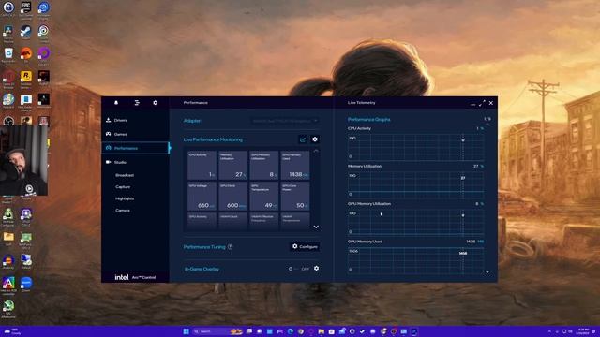Toggle Arc Control window size with restore icon
600x337 pixels.
(x=482, y=103)
